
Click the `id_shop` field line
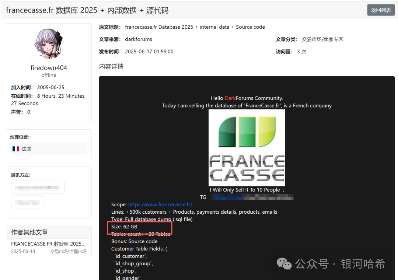coord(125,271)
